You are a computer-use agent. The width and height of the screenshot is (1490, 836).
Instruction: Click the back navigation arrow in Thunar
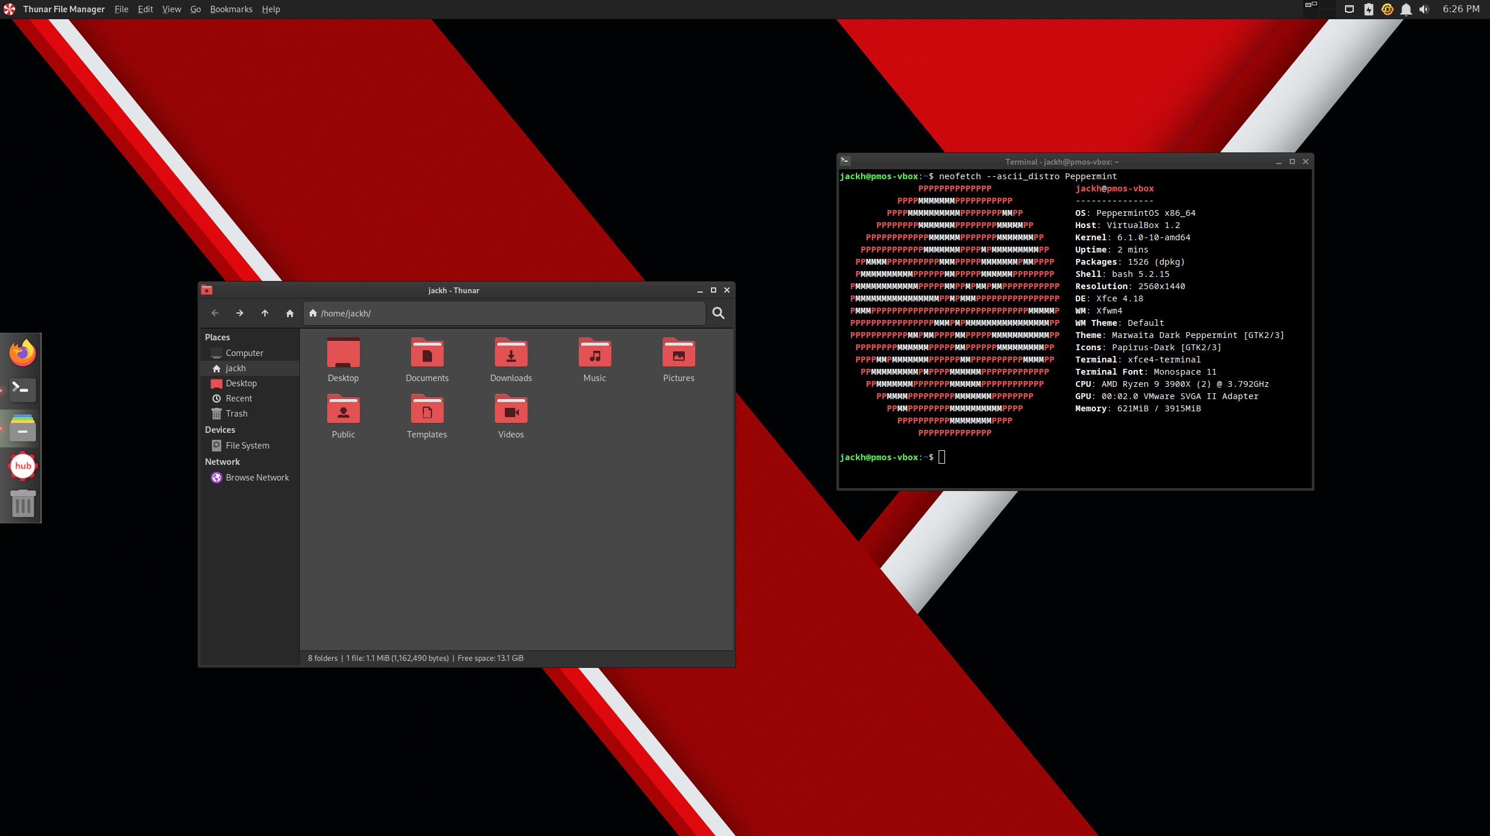pyautogui.click(x=214, y=313)
